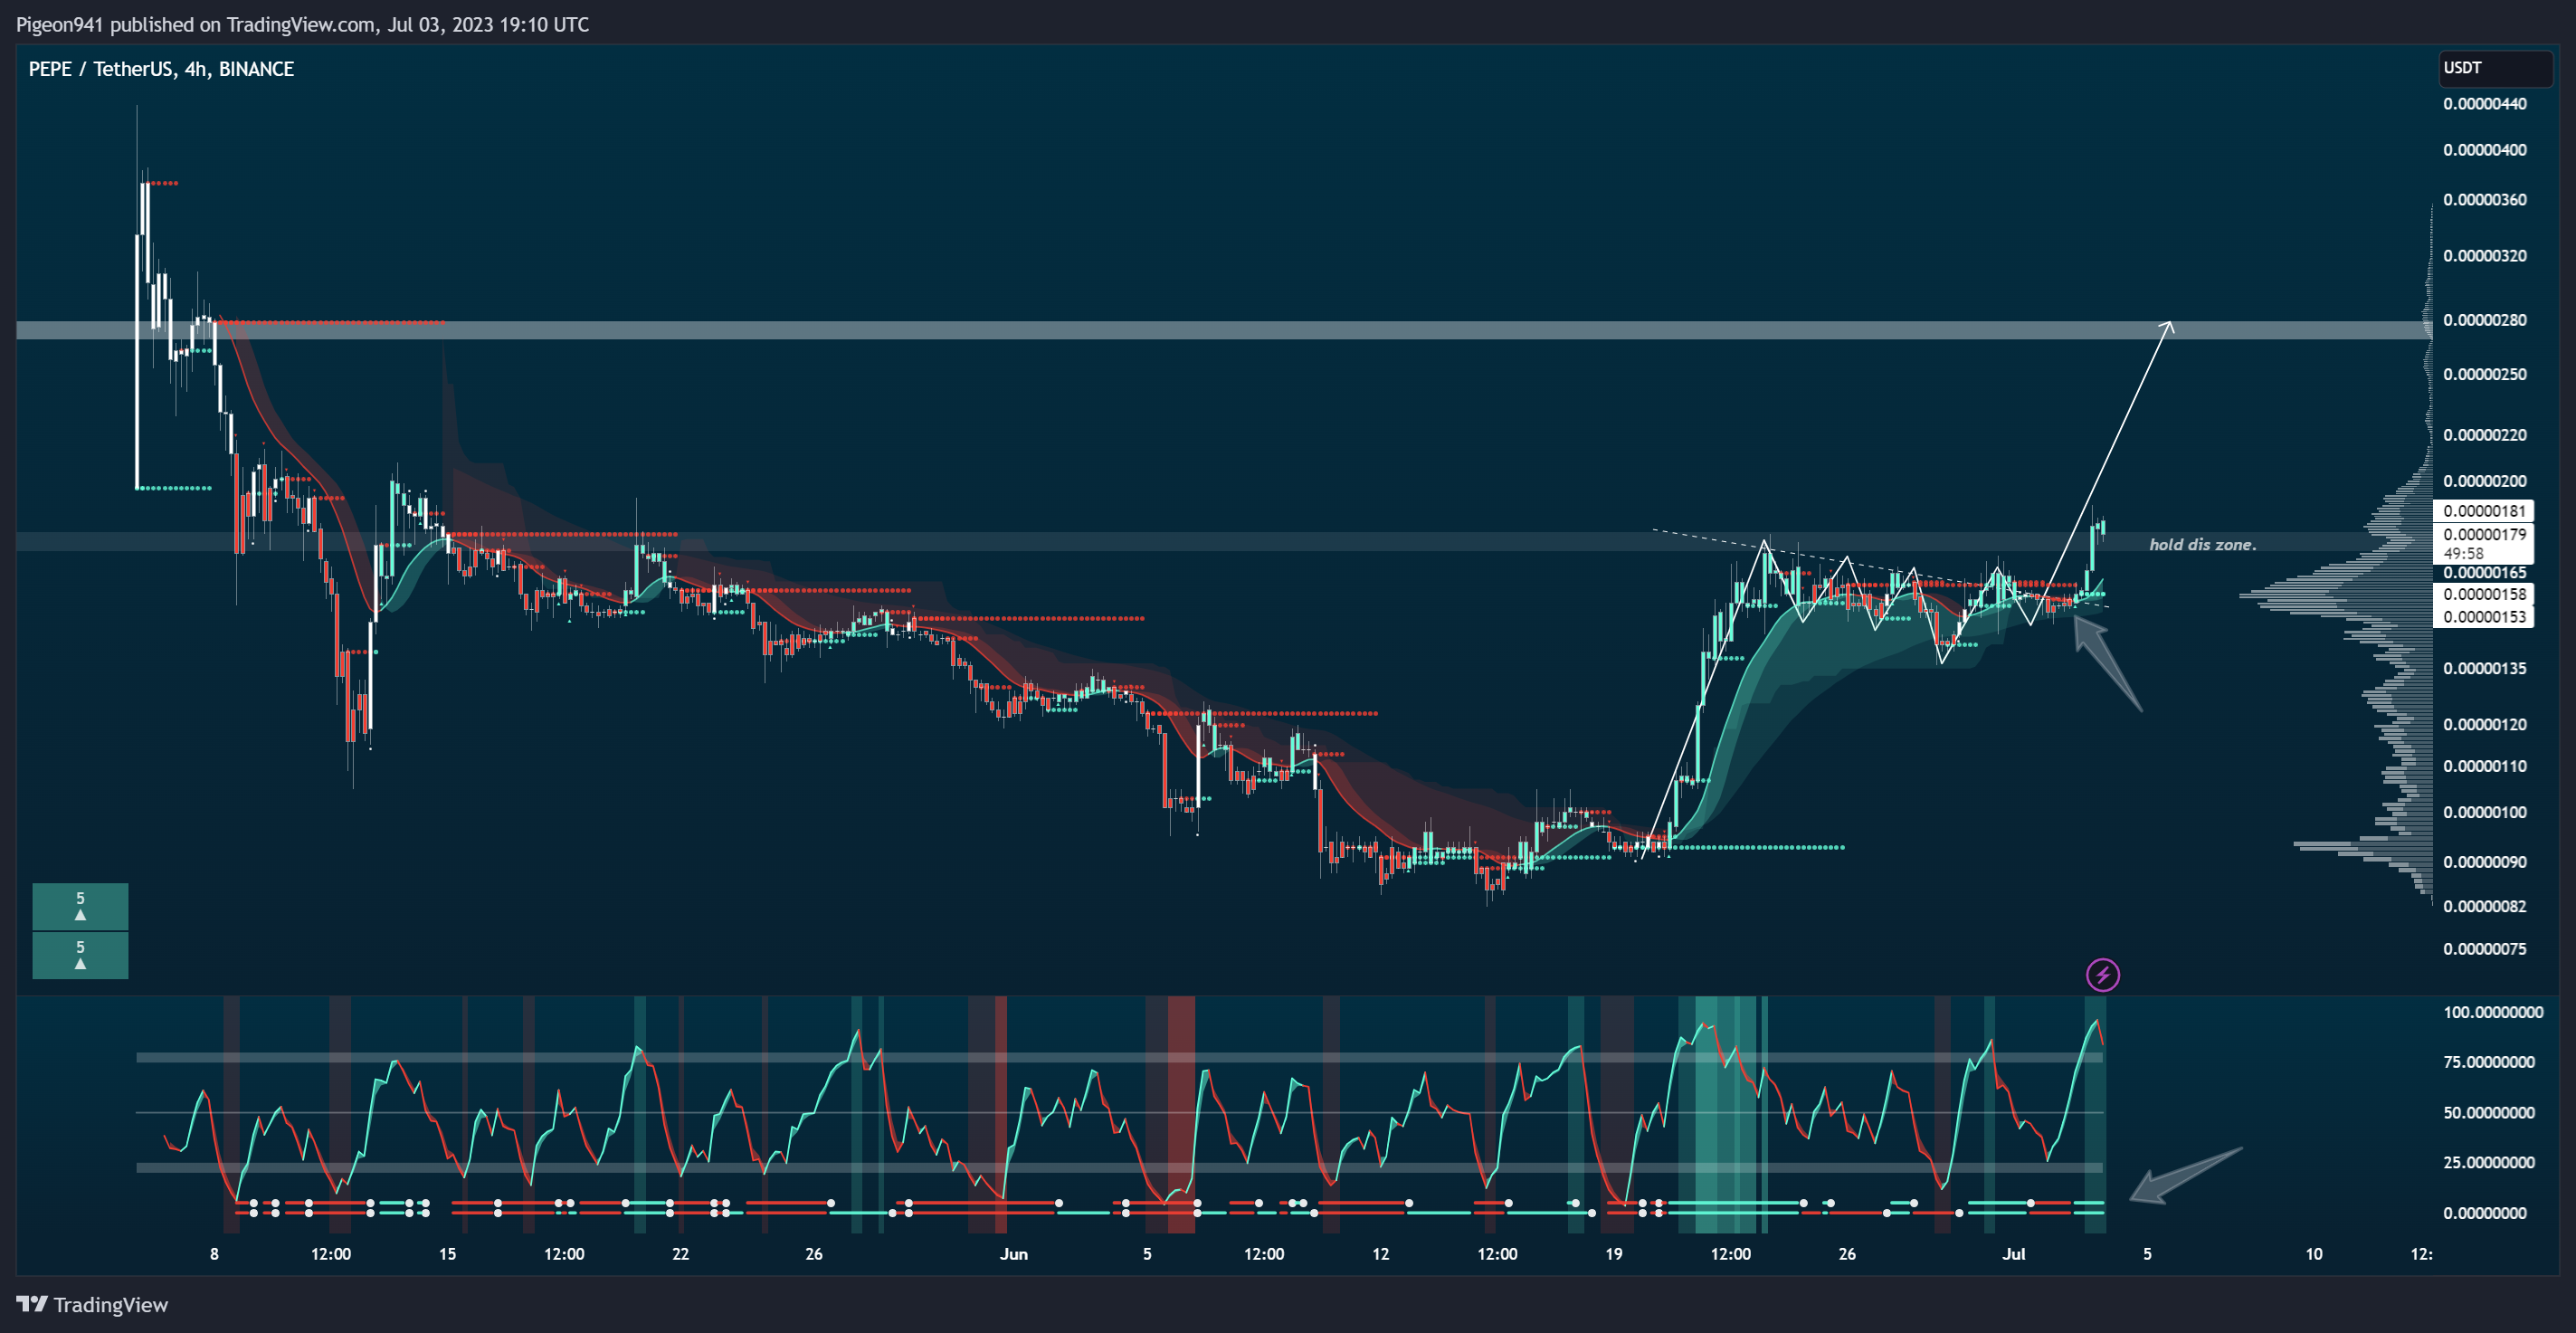This screenshot has width=2576, height=1333.
Task: Click the 'Jul' label on the time axis
Action: (x=2013, y=1254)
